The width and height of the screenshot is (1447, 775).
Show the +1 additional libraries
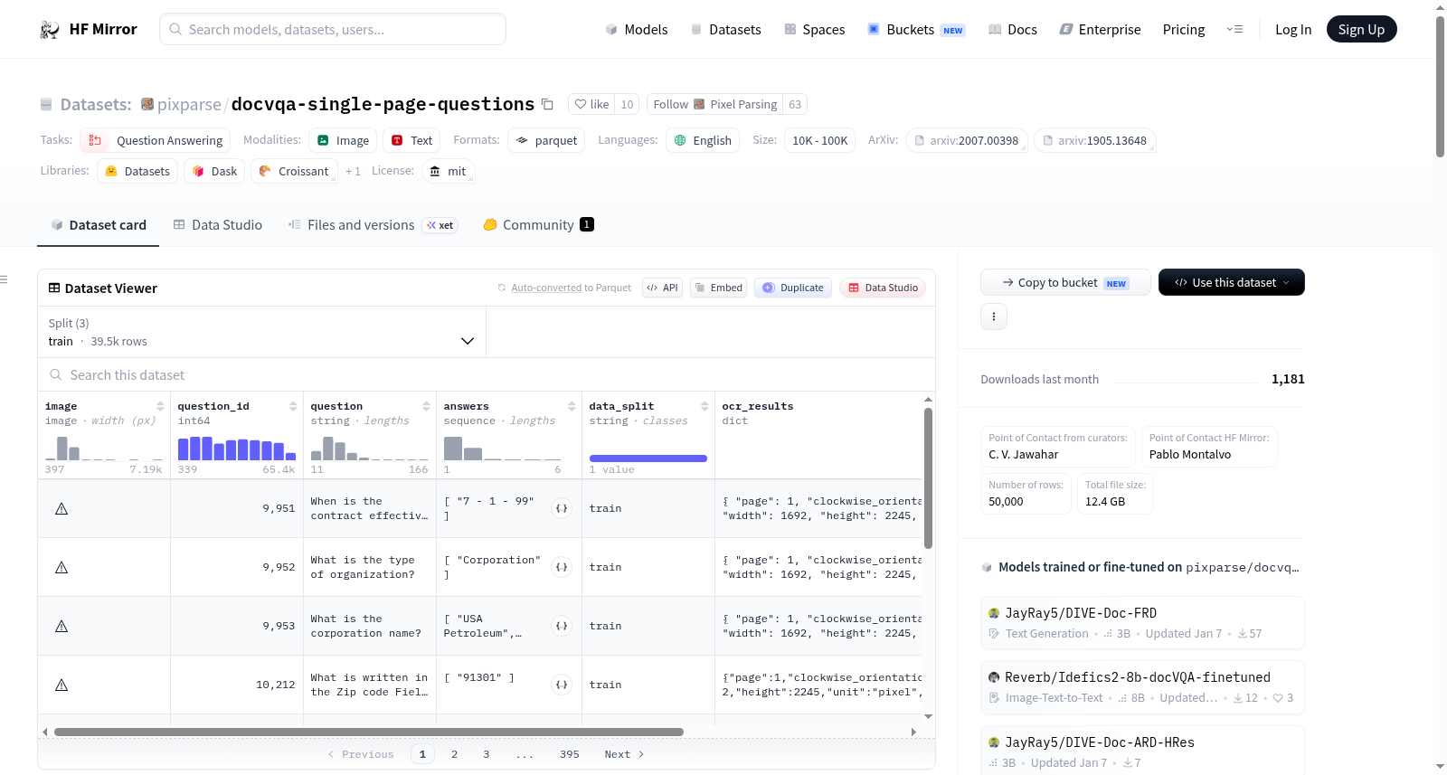pos(353,171)
